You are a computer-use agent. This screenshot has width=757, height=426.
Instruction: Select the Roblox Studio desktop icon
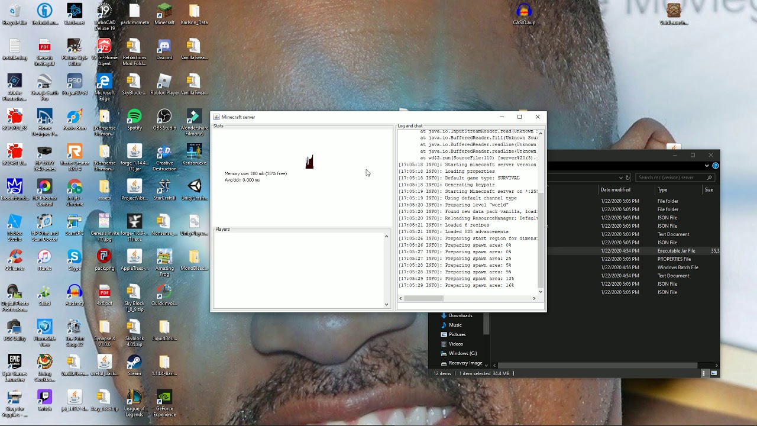click(x=14, y=228)
